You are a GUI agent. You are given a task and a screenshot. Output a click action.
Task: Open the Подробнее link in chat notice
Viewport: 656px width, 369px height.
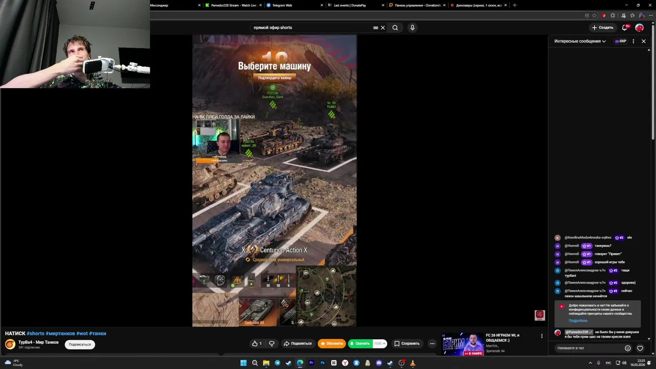click(578, 321)
